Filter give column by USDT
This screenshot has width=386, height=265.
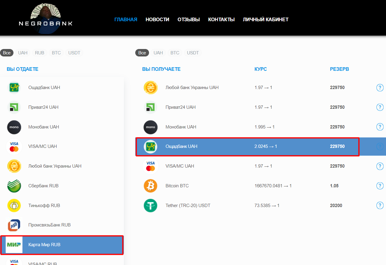pyautogui.click(x=74, y=53)
